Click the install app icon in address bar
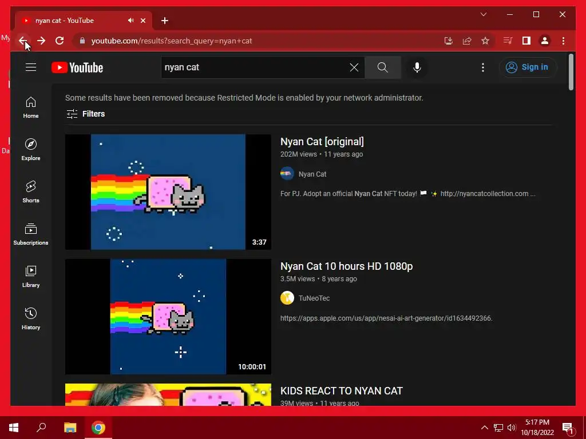Viewport: 586px width, 439px height. click(x=449, y=41)
